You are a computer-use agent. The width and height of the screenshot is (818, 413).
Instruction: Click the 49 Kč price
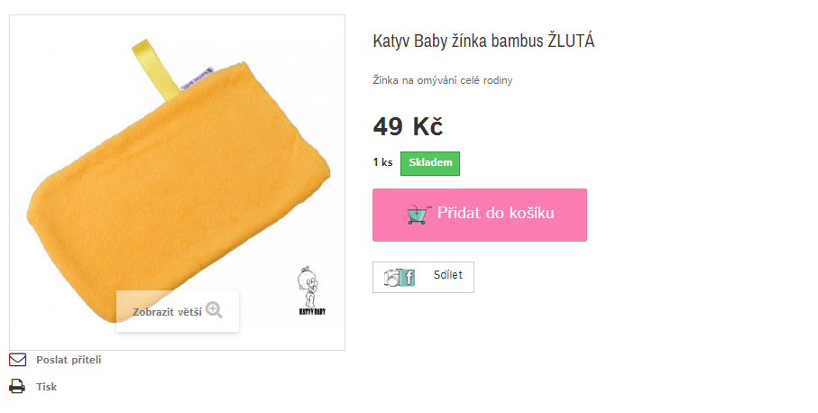pos(408,126)
